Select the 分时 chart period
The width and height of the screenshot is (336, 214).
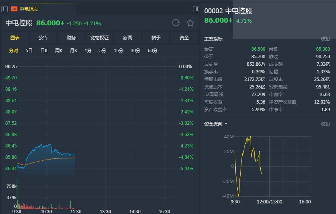(x=14, y=51)
